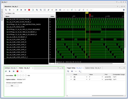This screenshot has width=128, height=99.
Task: Run trigger using waveform toolbar play icon
Action: click(21, 10)
